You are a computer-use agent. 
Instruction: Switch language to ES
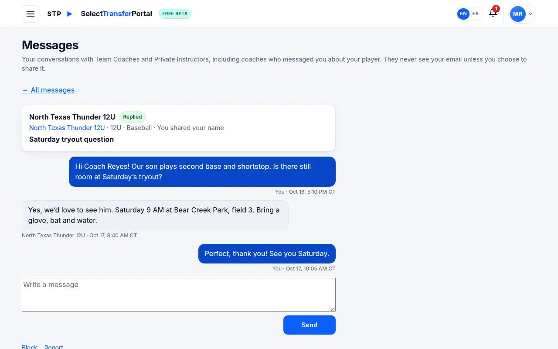(476, 14)
